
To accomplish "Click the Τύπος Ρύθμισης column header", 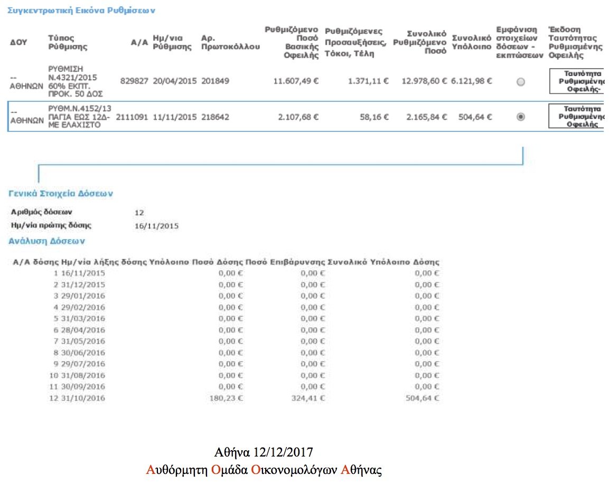I will pos(68,42).
